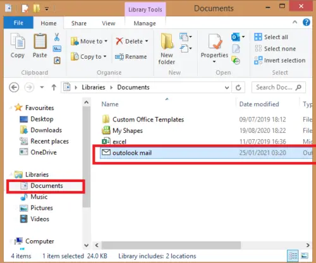
Task: Click the Copy icon in Clipboard group
Action: (18, 41)
